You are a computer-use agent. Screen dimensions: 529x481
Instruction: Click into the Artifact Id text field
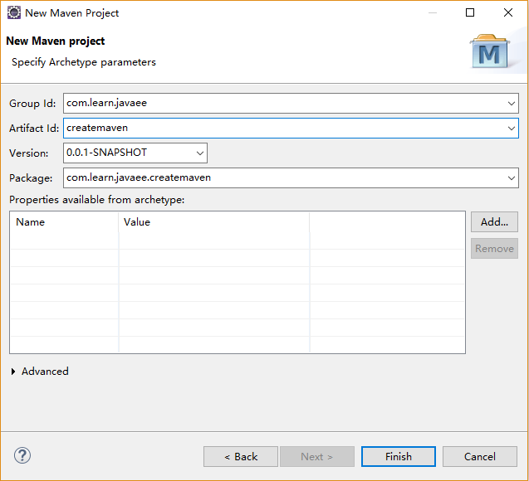pos(285,129)
